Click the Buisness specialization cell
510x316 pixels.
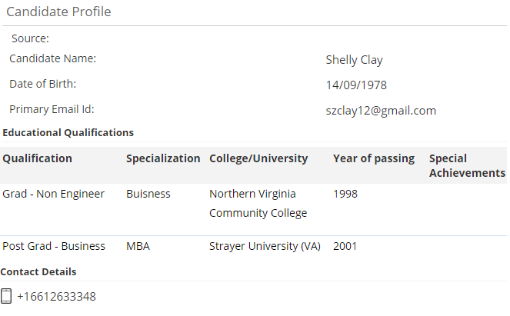148,194
